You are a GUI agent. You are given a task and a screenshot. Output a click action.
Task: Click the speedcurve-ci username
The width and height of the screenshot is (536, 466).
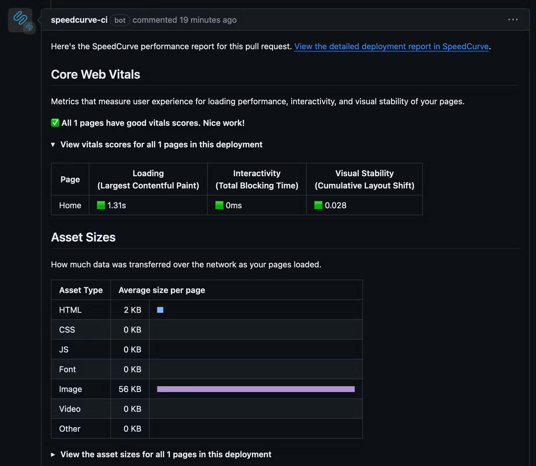(79, 20)
